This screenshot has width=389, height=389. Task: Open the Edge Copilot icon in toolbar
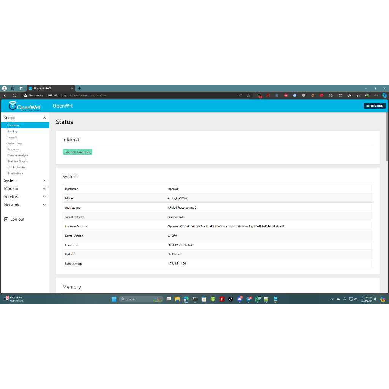click(384, 95)
